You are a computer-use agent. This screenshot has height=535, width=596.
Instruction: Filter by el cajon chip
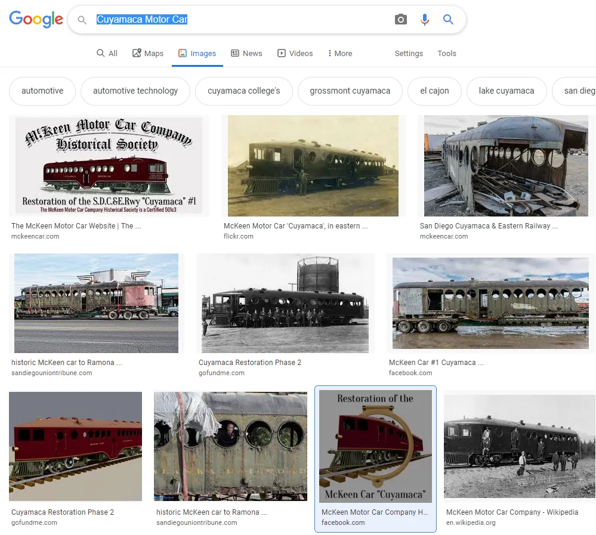[434, 91]
